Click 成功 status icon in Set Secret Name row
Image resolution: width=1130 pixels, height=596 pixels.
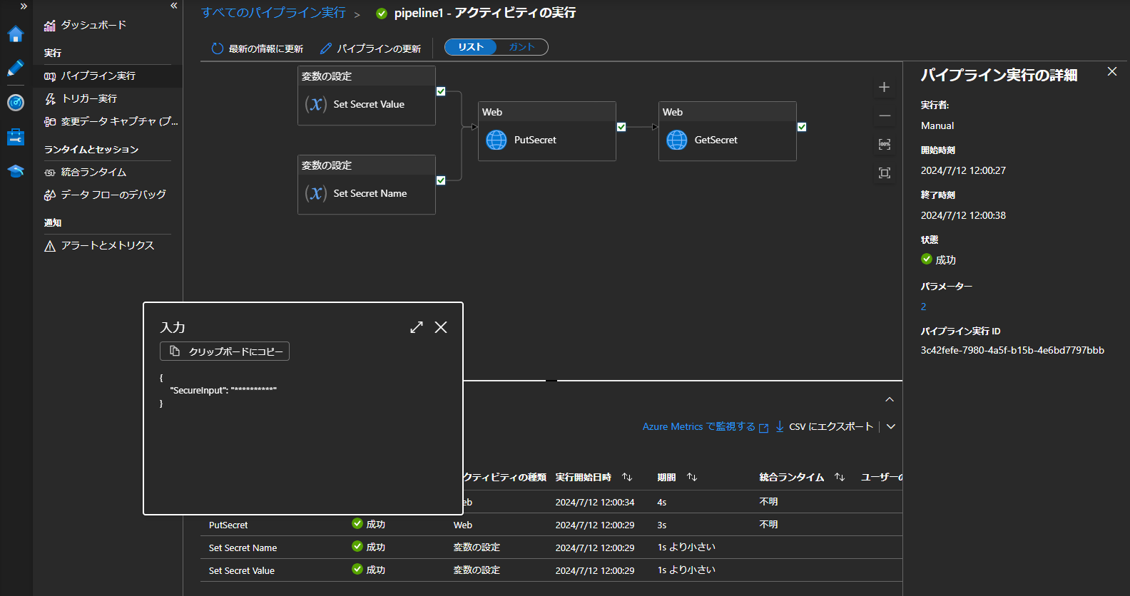click(357, 546)
